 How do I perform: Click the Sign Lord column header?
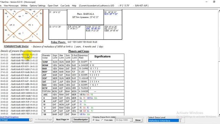pyautogui.click(x=55, y=56)
